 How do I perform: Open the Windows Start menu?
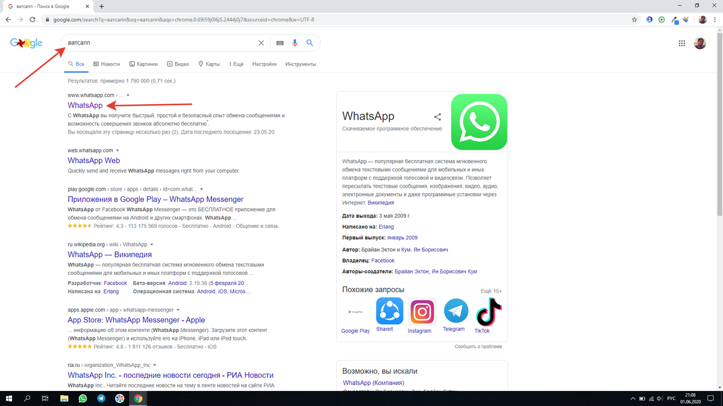[x=9, y=398]
